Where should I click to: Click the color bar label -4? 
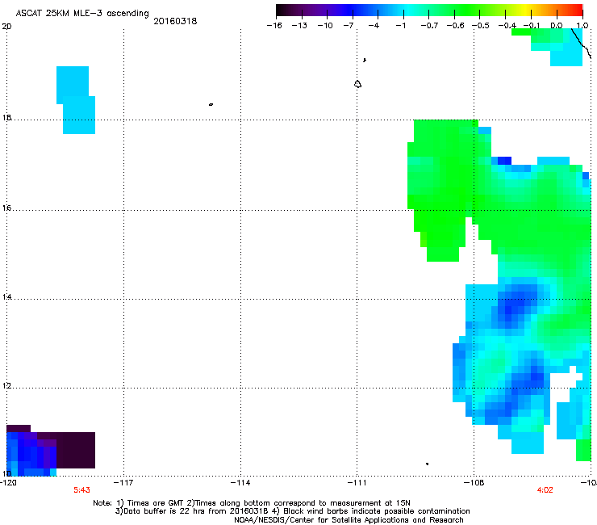coord(374,26)
